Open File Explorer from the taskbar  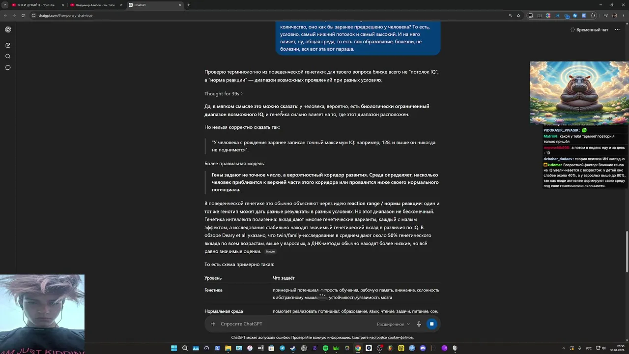[228, 348]
